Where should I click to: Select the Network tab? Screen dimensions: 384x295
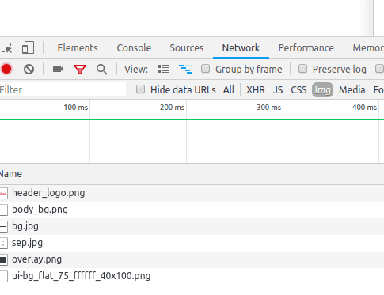241,48
